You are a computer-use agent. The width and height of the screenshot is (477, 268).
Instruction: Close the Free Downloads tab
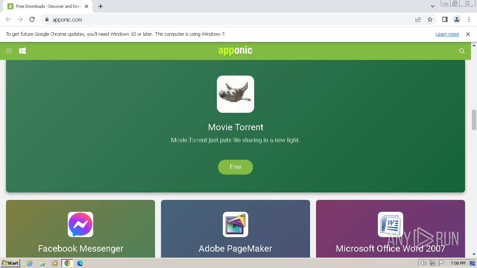(x=86, y=6)
